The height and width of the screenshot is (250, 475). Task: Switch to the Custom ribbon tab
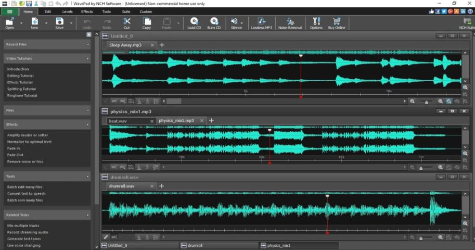[146, 11]
